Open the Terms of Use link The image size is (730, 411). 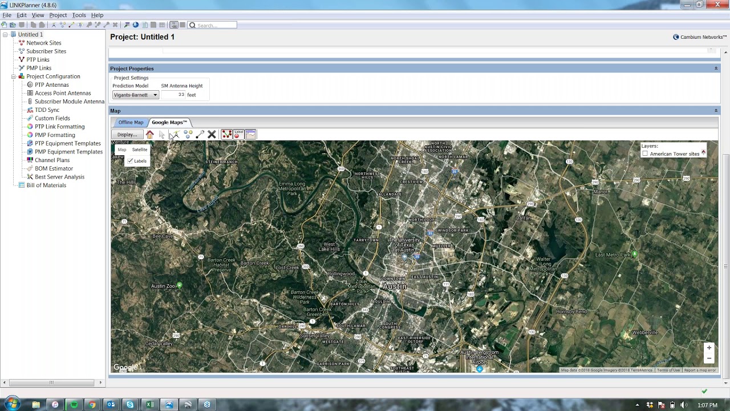(x=668, y=370)
